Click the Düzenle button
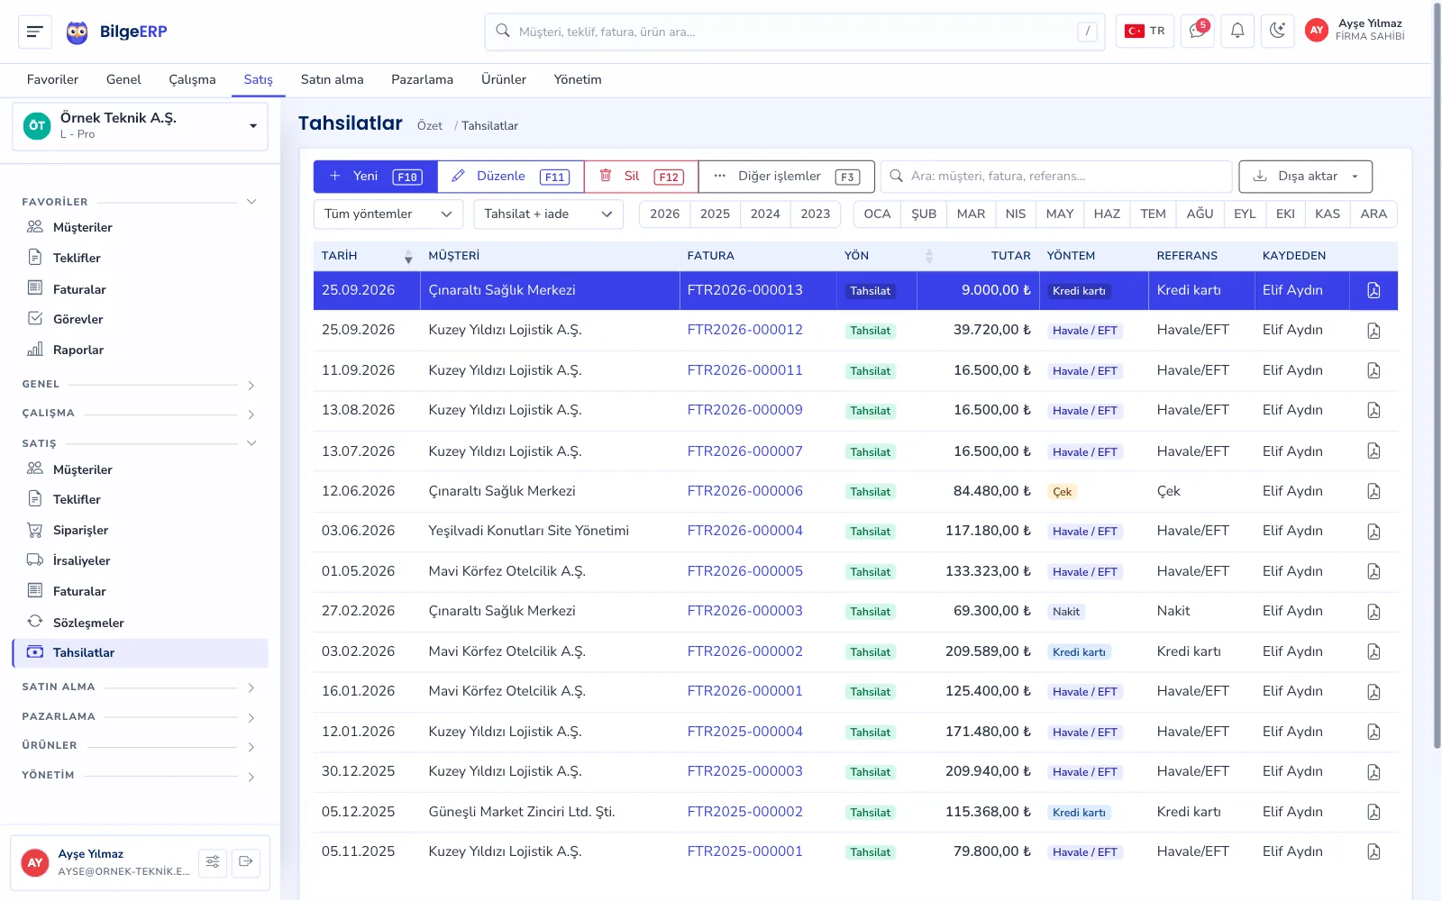Screen dimensions: 1442x901 tap(511, 177)
